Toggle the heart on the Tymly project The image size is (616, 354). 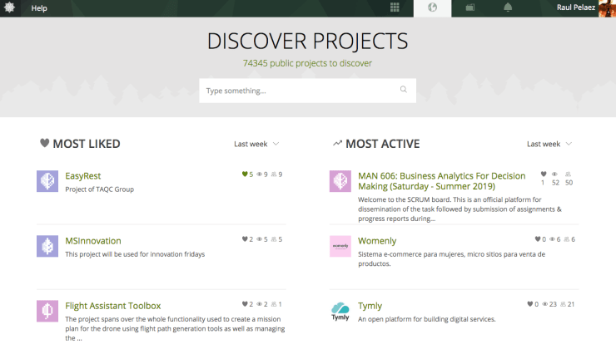coord(530,305)
